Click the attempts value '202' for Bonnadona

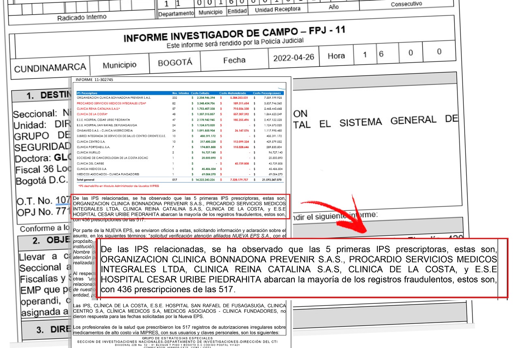pyautogui.click(x=175, y=98)
